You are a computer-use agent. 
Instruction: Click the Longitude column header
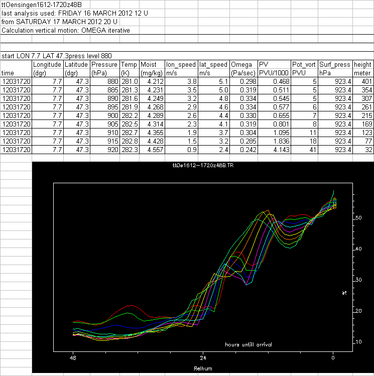pyautogui.click(x=48, y=64)
